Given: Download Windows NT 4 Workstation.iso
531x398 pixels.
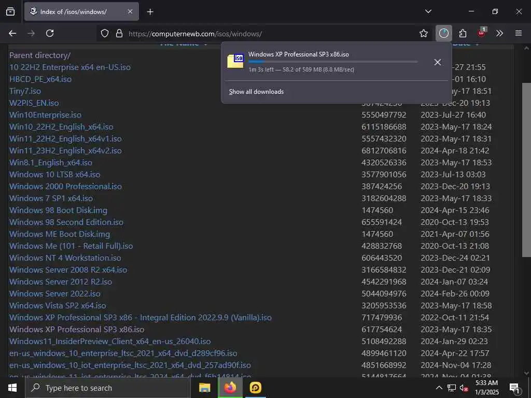Looking at the screenshot, I should [65, 258].
